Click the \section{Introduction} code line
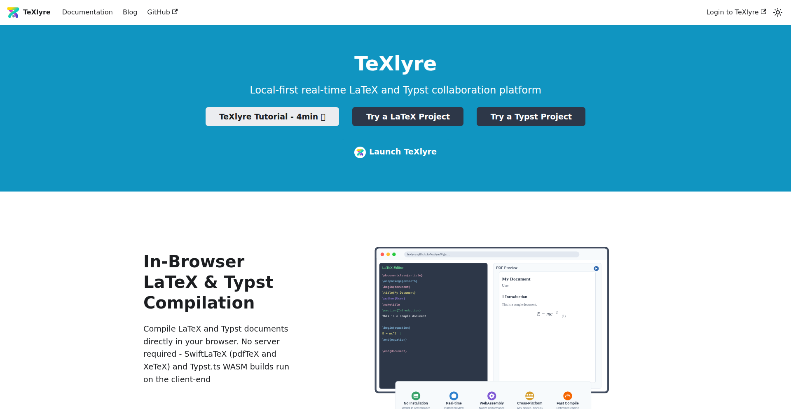 (402, 311)
